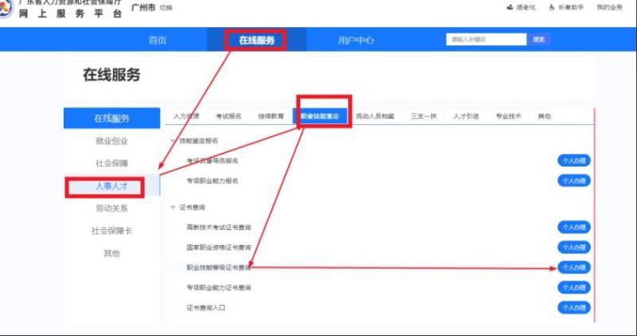Select 人事人才 in the left sidebar
637x336 pixels.
tap(111, 186)
